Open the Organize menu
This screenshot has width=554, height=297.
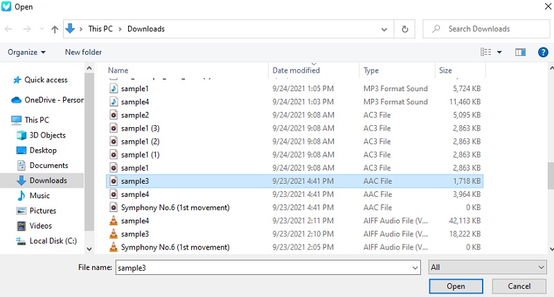26,52
